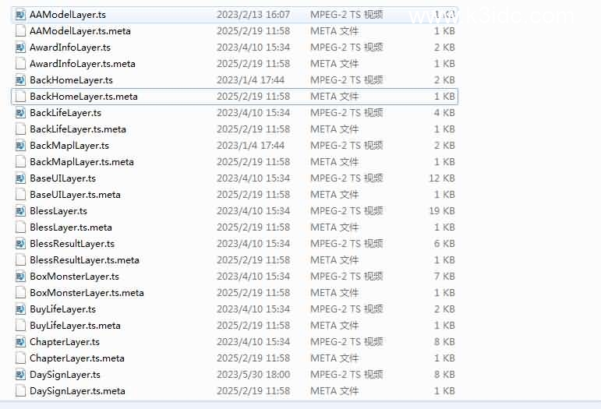Click the AwardInfoLayer.ts video file icon
601x409 pixels.
click(x=21, y=48)
